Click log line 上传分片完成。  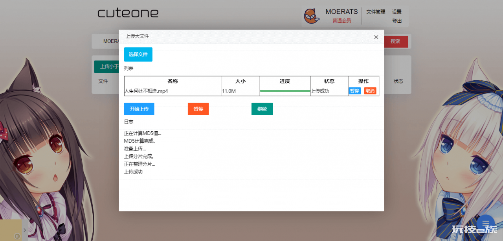139,156
